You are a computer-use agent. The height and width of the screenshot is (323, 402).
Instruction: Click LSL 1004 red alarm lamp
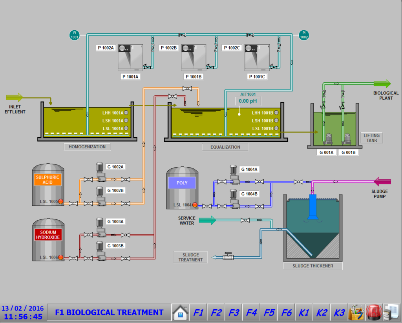pos(195,205)
